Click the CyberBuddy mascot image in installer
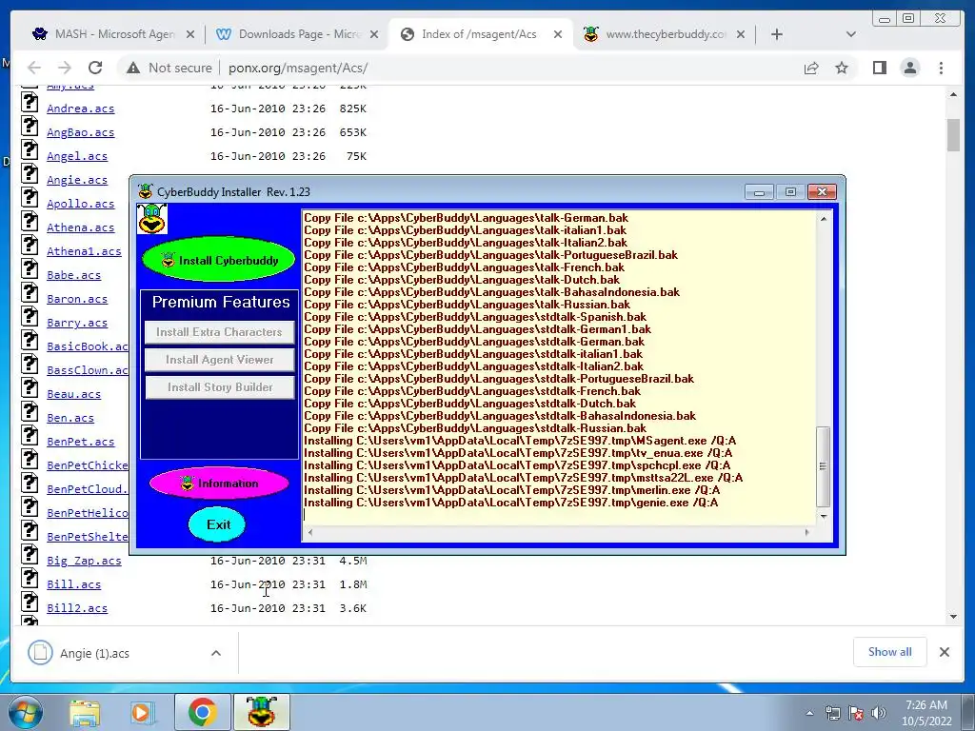Image resolution: width=975 pixels, height=731 pixels. coord(152,219)
